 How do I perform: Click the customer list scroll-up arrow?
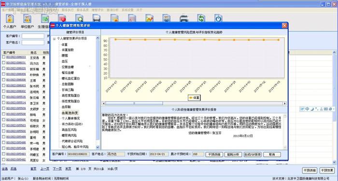pyautogui.click(x=334, y=52)
